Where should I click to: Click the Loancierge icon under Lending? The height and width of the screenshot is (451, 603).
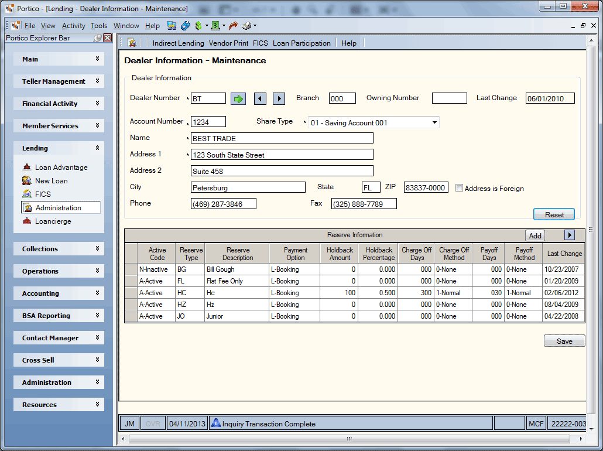point(27,221)
